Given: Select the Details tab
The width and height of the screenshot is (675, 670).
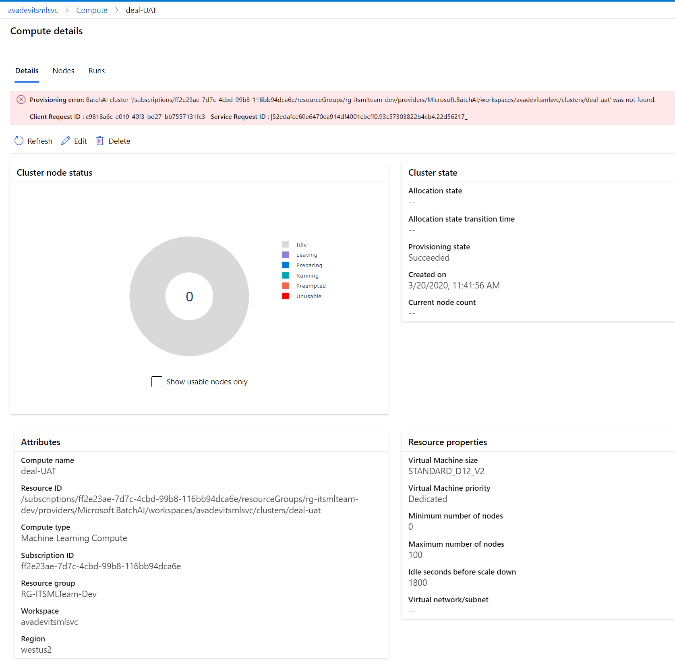Looking at the screenshot, I should pyautogui.click(x=27, y=71).
